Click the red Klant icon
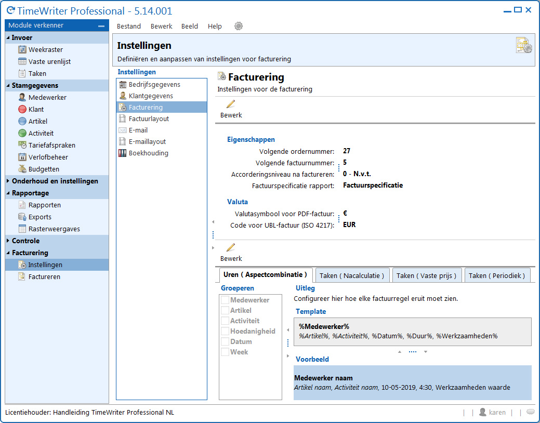The width and height of the screenshot is (540, 423). coord(22,109)
